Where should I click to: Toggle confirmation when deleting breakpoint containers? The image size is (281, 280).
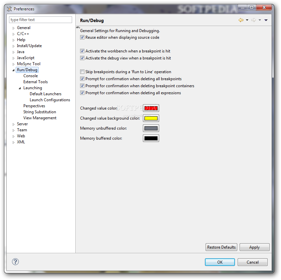click(x=82, y=86)
